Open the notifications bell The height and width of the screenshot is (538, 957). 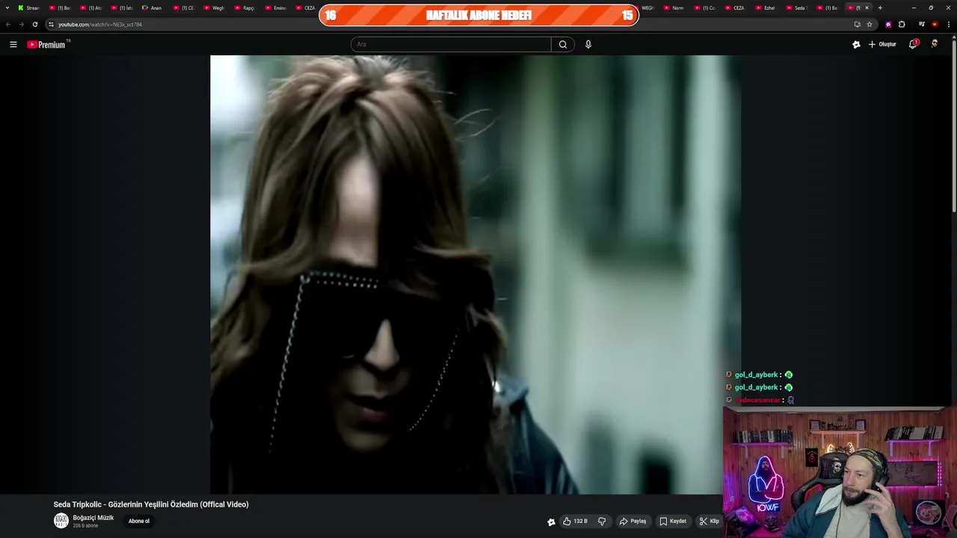coord(913,44)
